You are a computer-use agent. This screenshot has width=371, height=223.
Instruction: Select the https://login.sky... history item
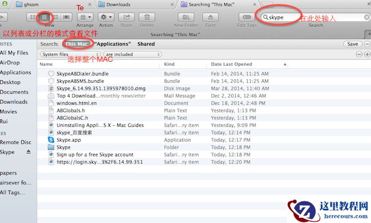100,162
